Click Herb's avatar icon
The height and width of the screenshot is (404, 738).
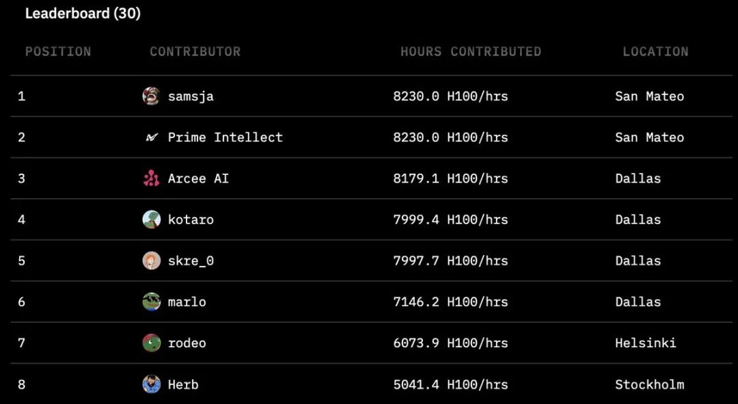pos(151,384)
